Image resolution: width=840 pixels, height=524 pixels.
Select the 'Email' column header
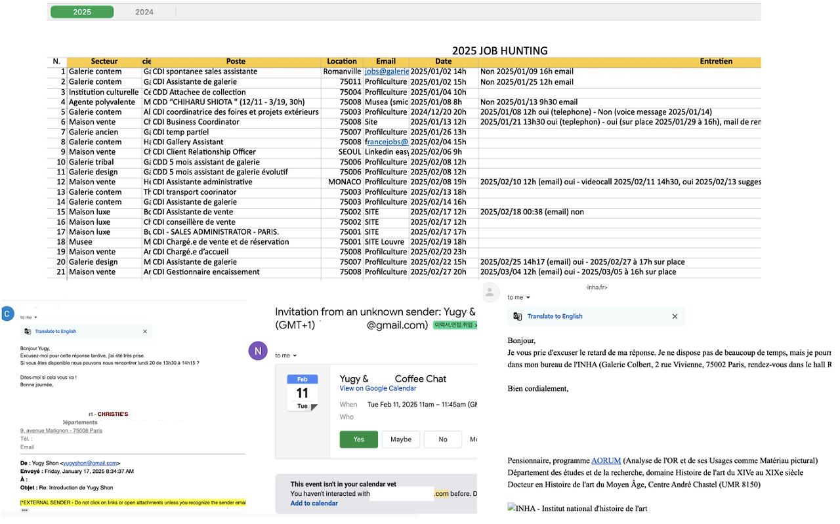pos(386,62)
